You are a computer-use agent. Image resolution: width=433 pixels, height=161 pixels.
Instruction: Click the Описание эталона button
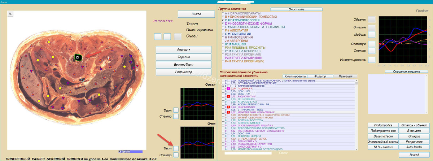[x=406, y=71]
